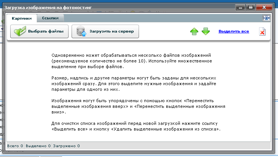
Task: Click the expand icon right of the tabs
Action: point(266,18)
